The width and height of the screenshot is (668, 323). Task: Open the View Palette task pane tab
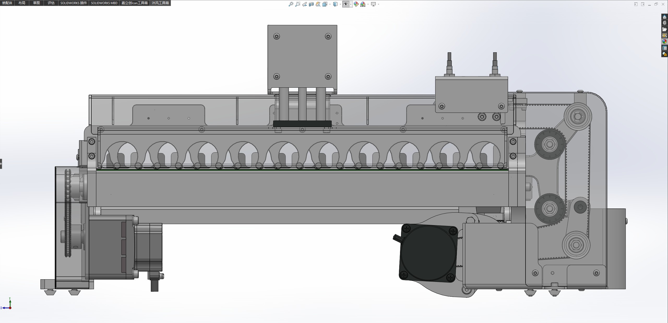click(x=664, y=36)
